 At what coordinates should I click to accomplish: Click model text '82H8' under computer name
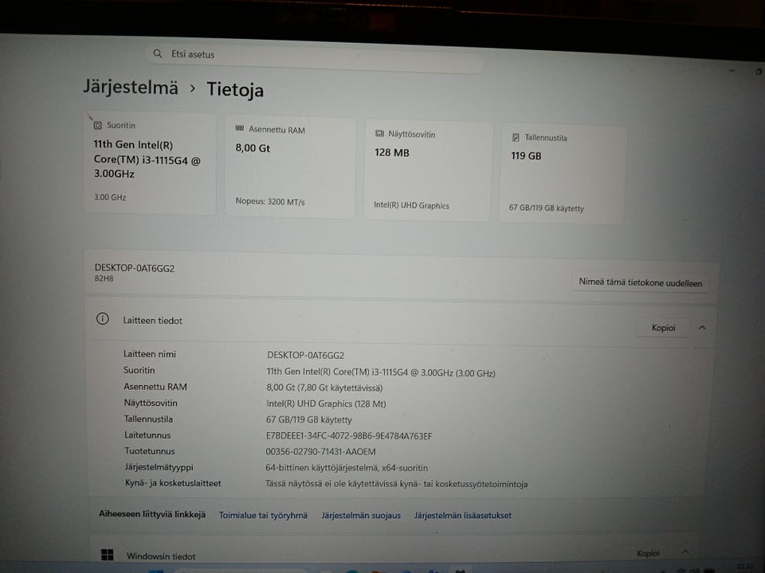click(104, 279)
